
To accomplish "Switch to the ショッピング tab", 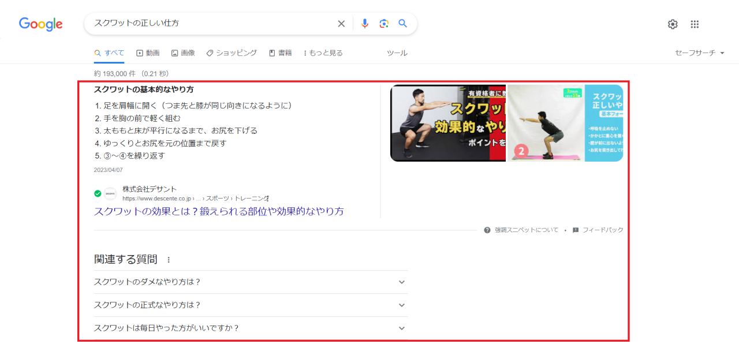I will pyautogui.click(x=232, y=53).
